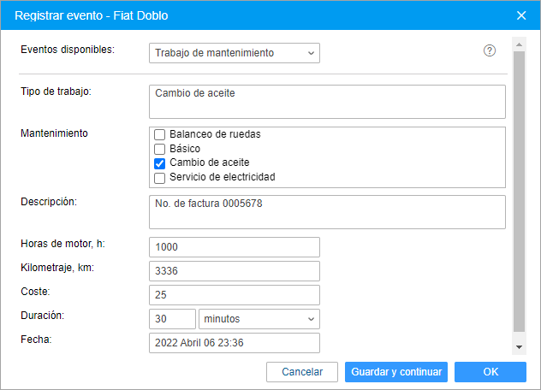Click Guardar y continuar button
The width and height of the screenshot is (541, 390).
(396, 372)
